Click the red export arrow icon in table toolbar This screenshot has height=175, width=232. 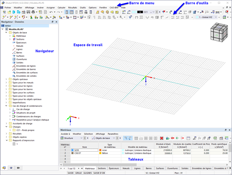[x=182, y=138]
